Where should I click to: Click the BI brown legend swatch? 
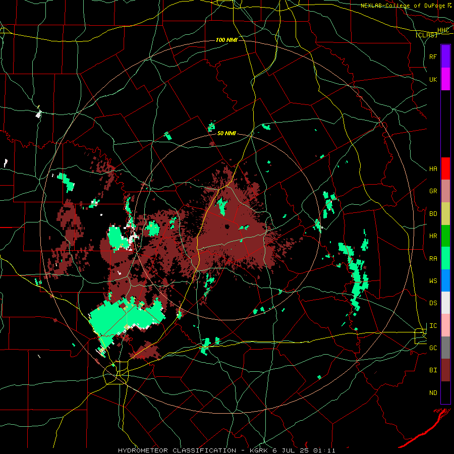(x=445, y=370)
